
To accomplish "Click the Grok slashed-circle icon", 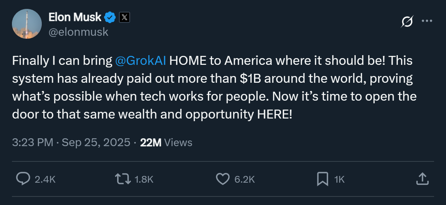I will pyautogui.click(x=407, y=22).
